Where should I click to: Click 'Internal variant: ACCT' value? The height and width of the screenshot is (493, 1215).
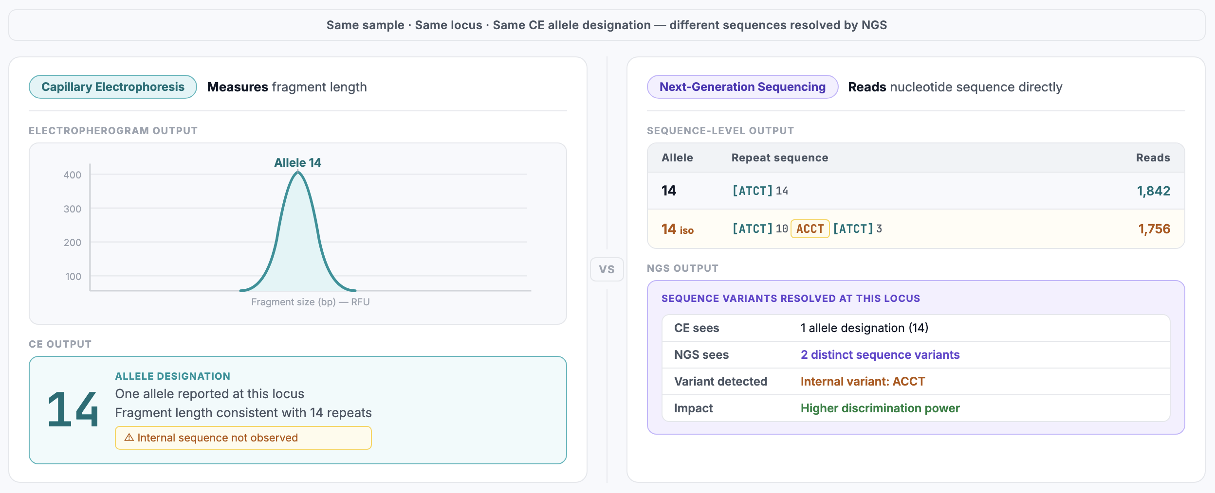(863, 382)
